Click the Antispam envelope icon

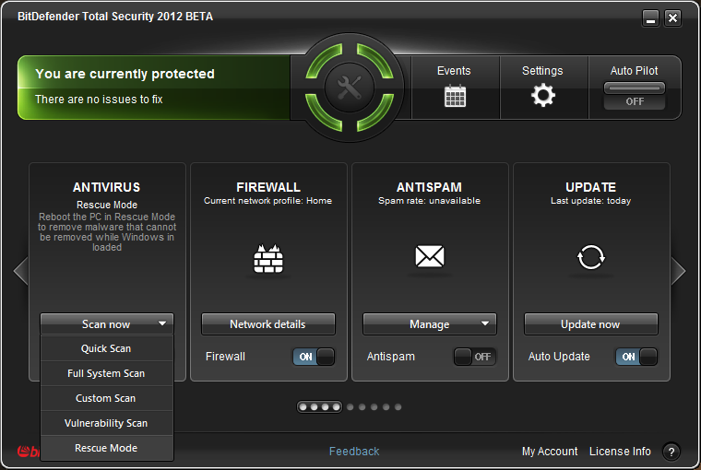click(430, 258)
